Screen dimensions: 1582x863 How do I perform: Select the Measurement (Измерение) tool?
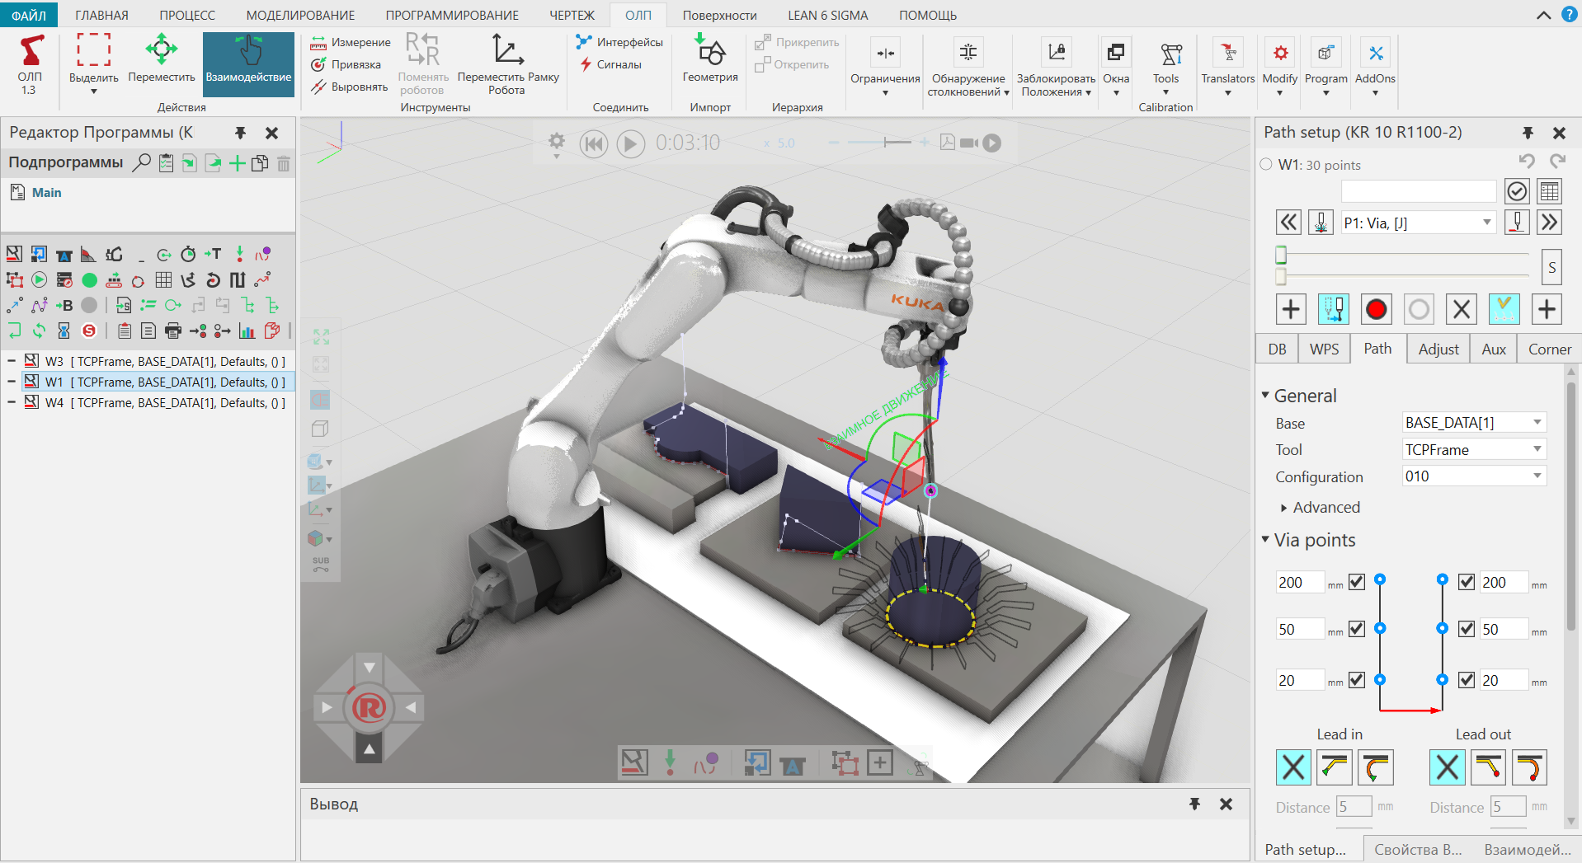(x=351, y=43)
